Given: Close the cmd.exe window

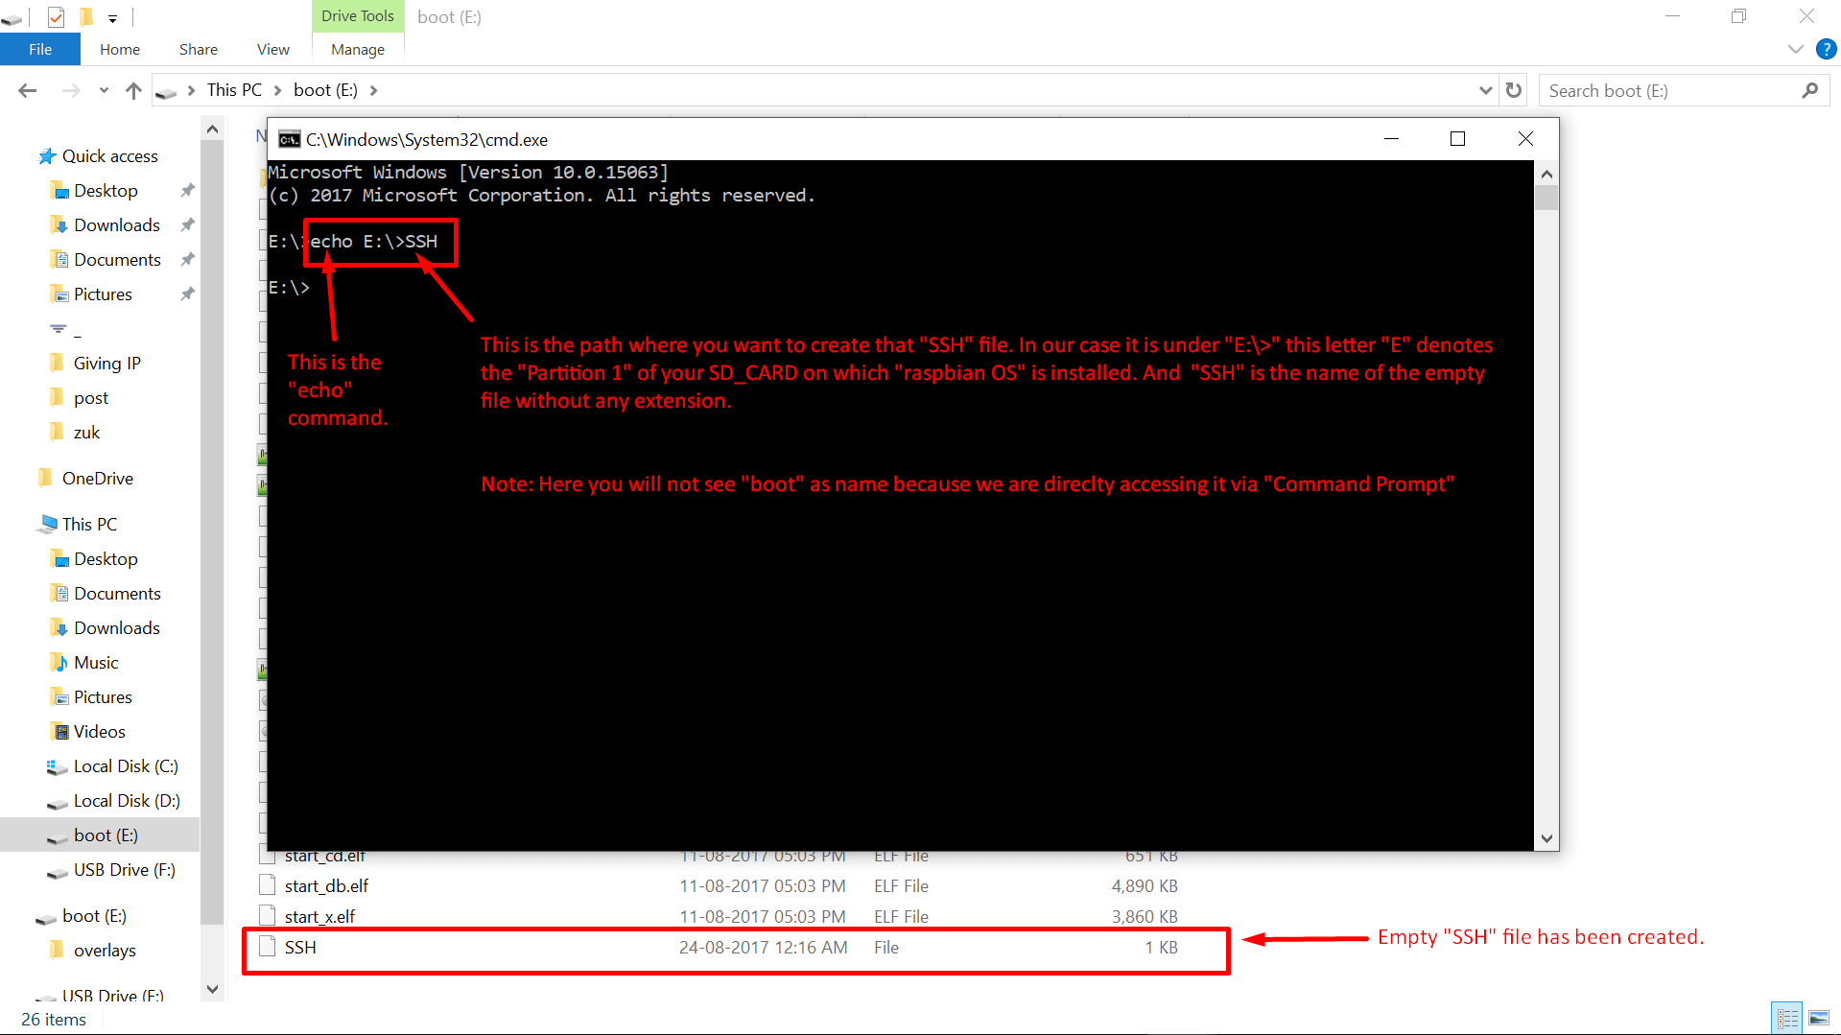Looking at the screenshot, I should [x=1525, y=139].
